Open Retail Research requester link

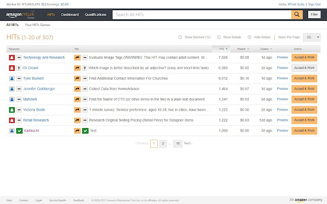pos(36,120)
